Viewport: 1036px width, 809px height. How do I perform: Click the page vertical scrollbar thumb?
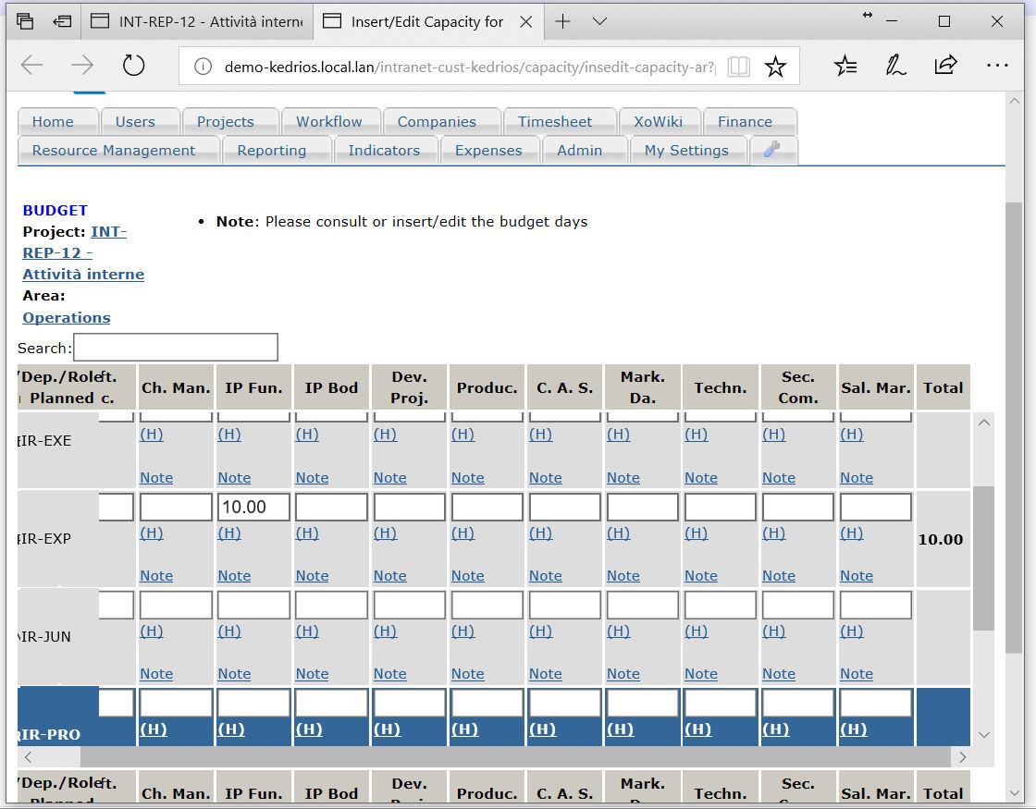pyautogui.click(x=1014, y=428)
